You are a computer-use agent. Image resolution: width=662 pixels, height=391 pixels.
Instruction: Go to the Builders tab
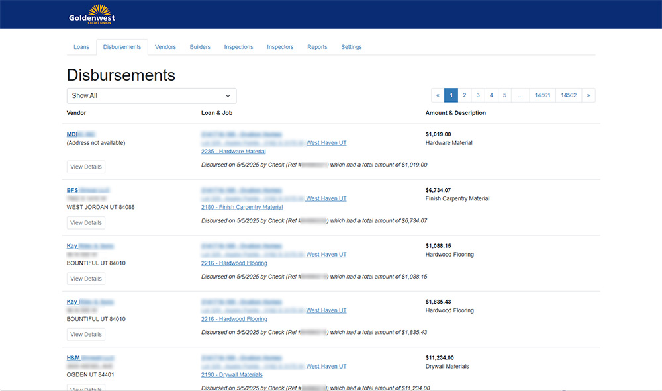coord(200,47)
